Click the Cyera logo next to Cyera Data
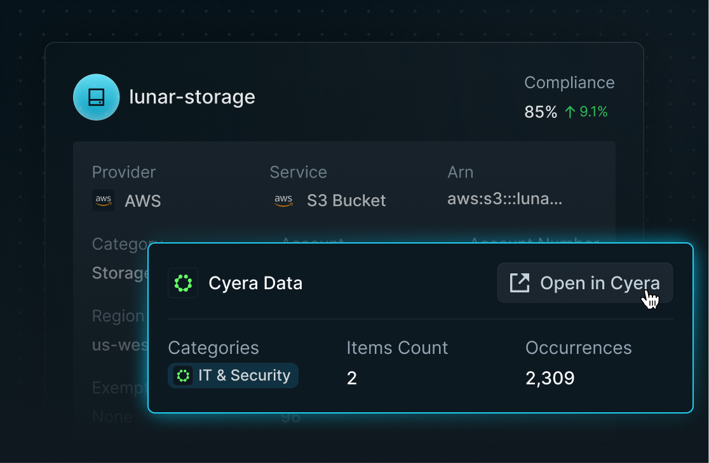709x463 pixels. point(183,283)
